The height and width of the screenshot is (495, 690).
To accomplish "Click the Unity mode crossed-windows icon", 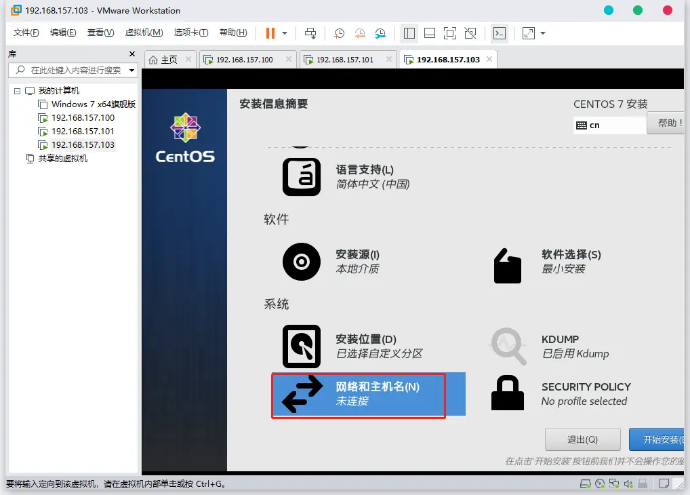I will (470, 33).
